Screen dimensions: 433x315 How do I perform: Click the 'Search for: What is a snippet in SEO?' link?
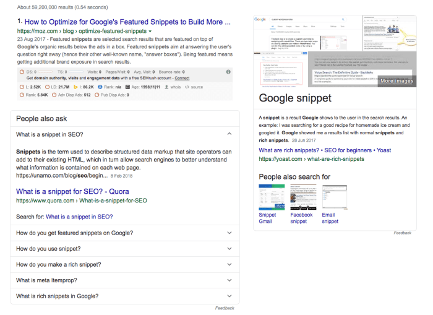coord(79,217)
